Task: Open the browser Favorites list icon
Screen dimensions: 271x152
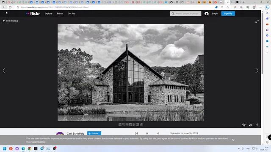Action: coord(235,7)
